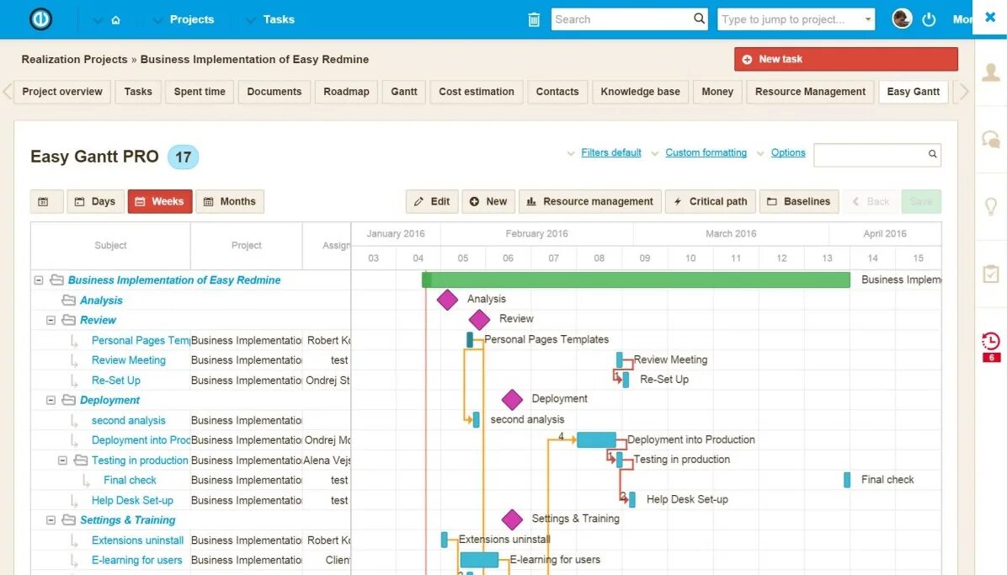Toggle Baselines view
The width and height of the screenshot is (1007, 575).
[x=799, y=202]
